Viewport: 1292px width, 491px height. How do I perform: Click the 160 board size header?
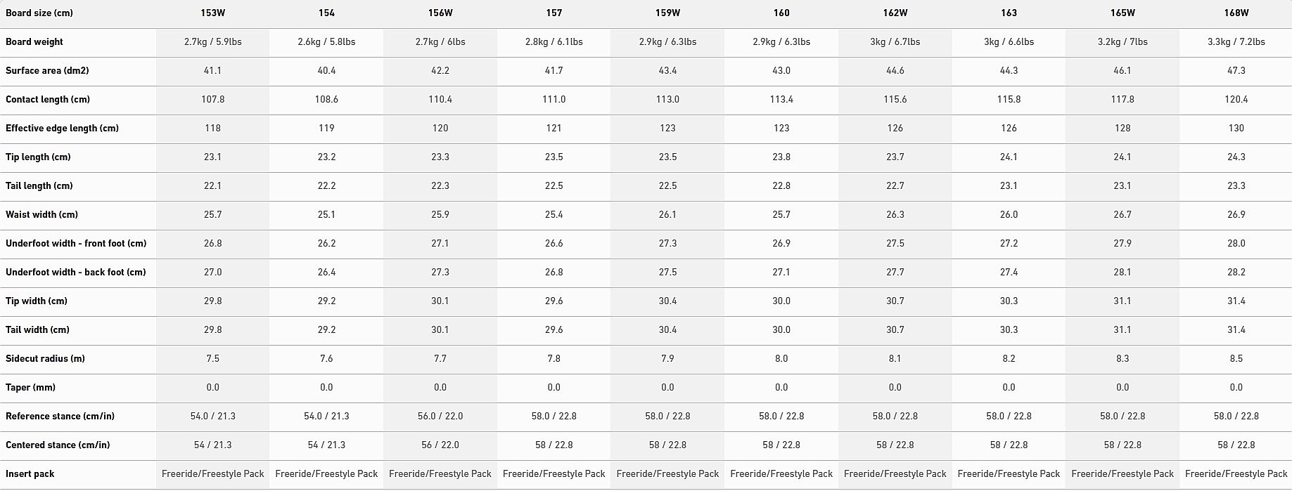click(x=781, y=13)
